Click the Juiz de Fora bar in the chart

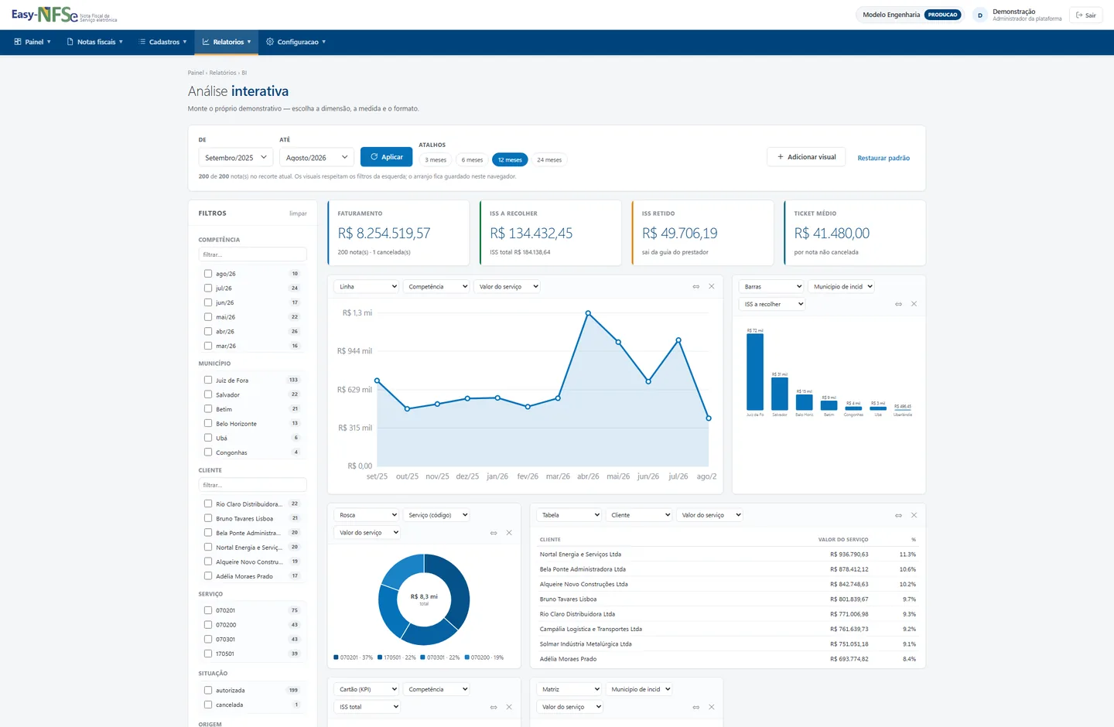point(755,372)
